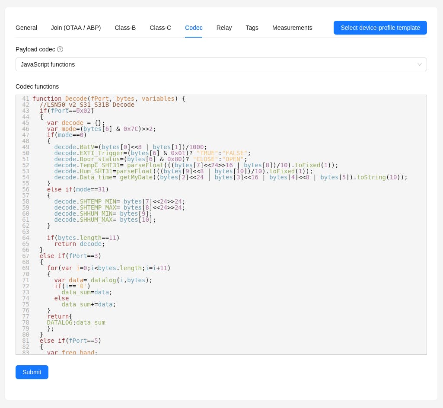Click the payload codec dropdown chevron
443x408 pixels.
tap(420, 64)
